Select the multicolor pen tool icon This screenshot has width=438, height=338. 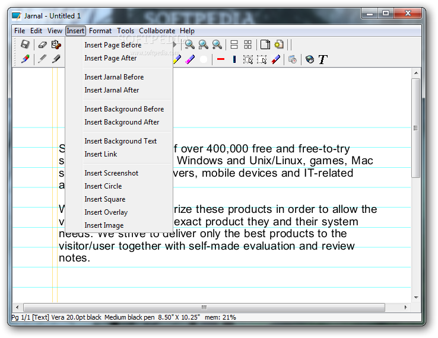coord(25,59)
